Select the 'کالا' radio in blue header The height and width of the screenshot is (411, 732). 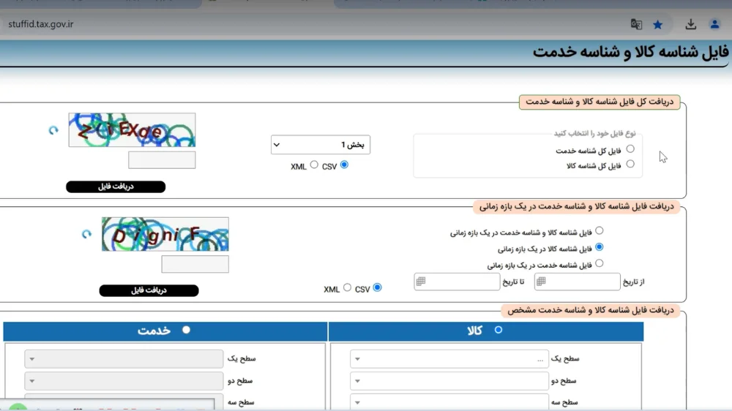point(498,330)
